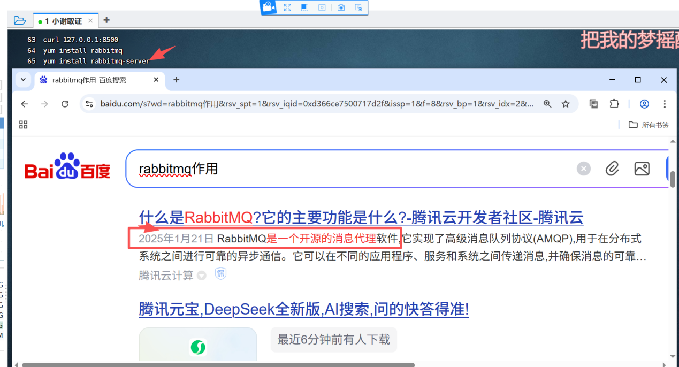Open the 所有书签 bookmarks folder
The width and height of the screenshot is (679, 367).
(649, 125)
